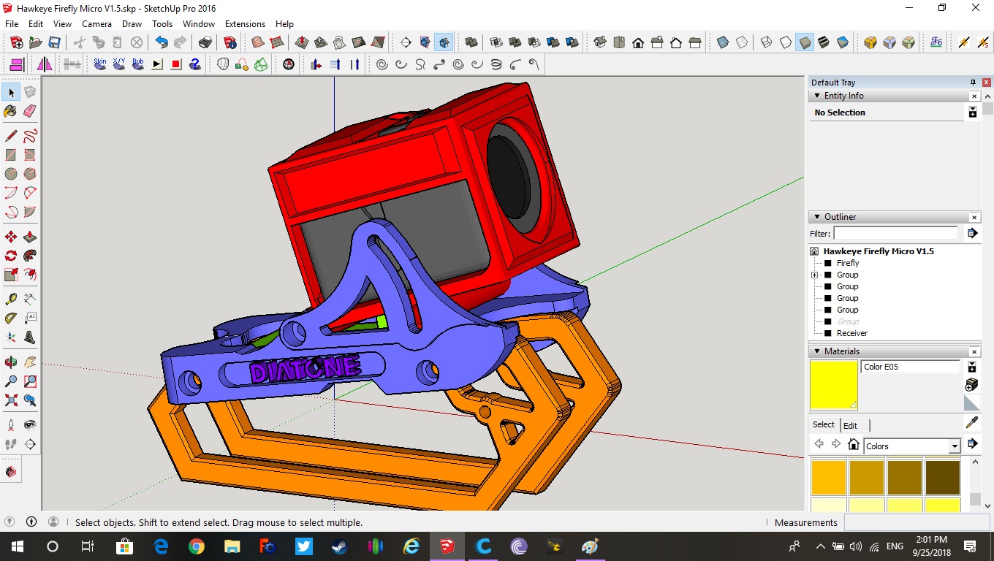Switch to Iso camera view

coord(600,42)
